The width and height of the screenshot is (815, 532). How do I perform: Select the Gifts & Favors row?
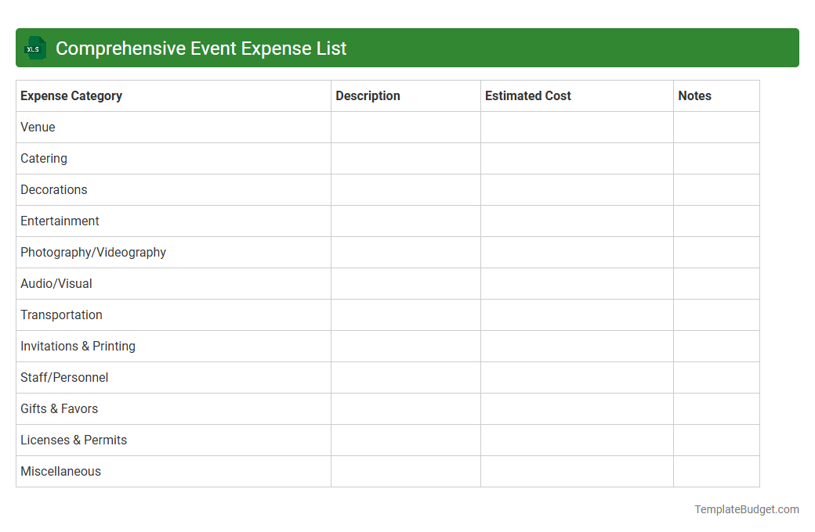pyautogui.click(x=59, y=408)
